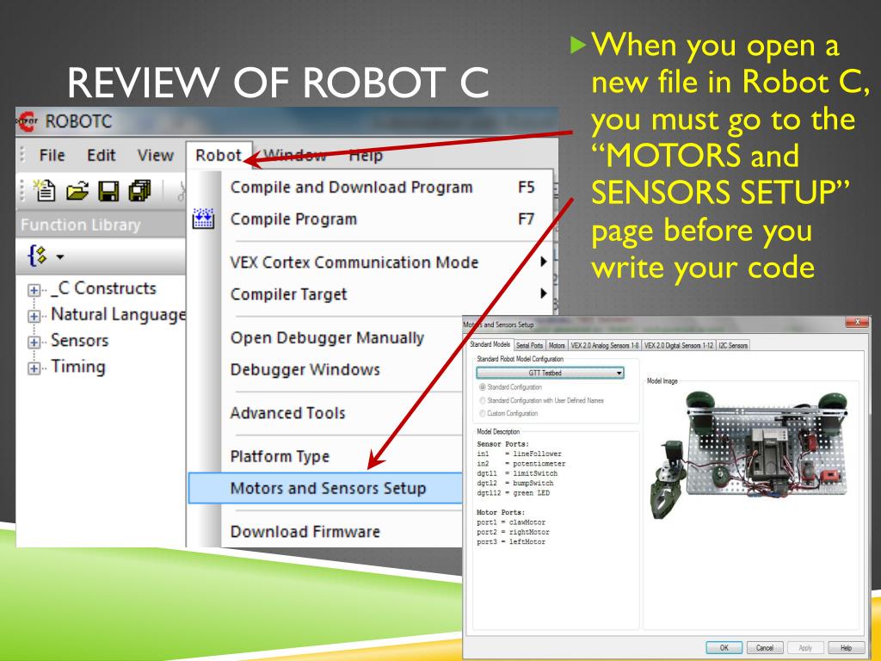Switch to the Standard Models tab
This screenshot has width=881, height=661.
490,344
